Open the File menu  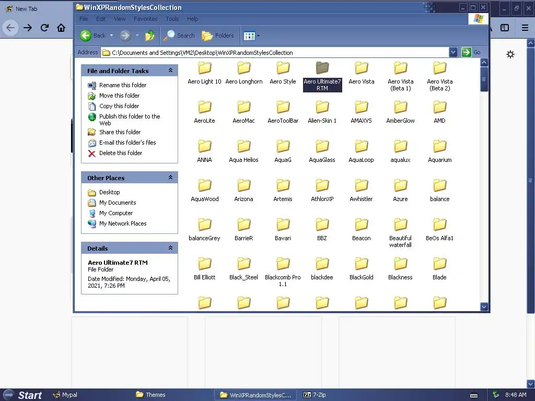click(x=84, y=19)
